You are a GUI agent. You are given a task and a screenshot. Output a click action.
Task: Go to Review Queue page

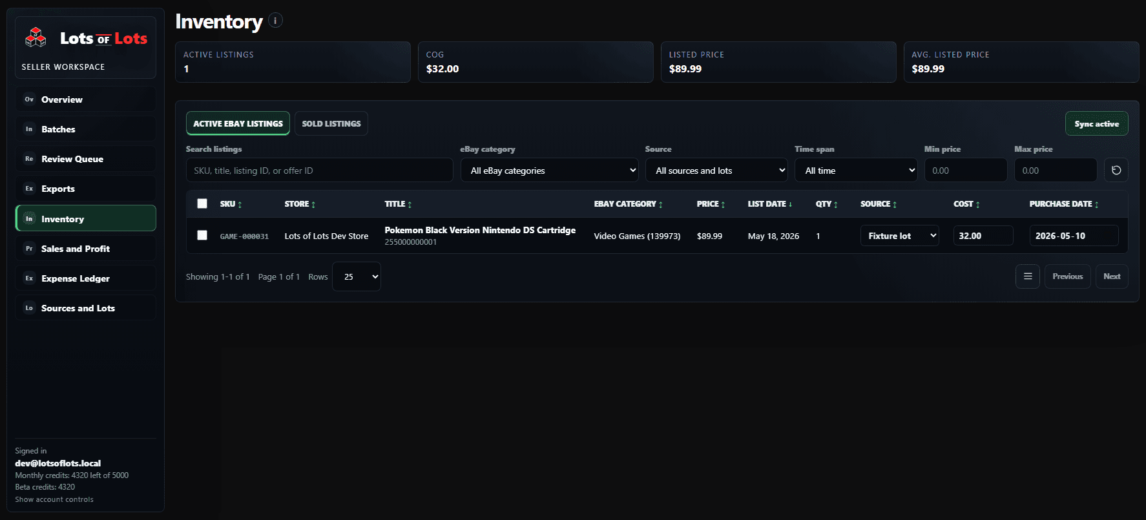pos(85,159)
